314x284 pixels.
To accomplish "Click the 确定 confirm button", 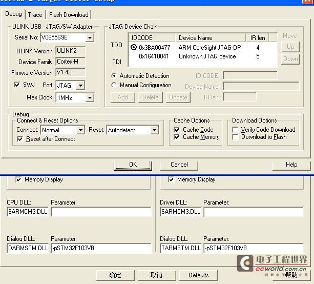I will point(115,275).
